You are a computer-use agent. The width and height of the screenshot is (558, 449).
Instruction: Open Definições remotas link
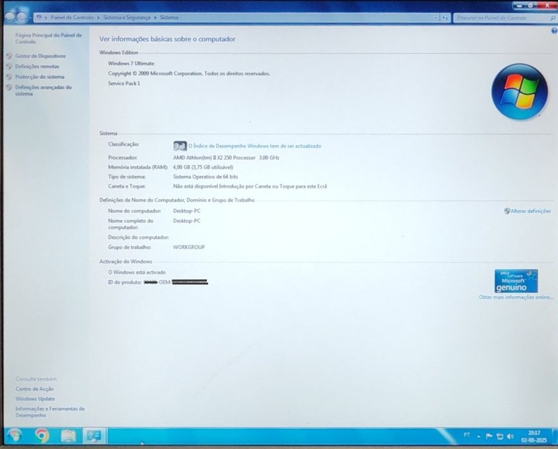click(37, 66)
